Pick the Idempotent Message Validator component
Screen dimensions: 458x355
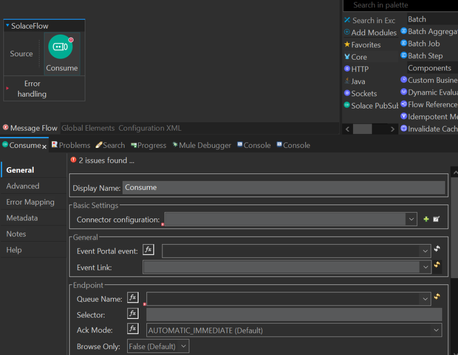point(429,116)
